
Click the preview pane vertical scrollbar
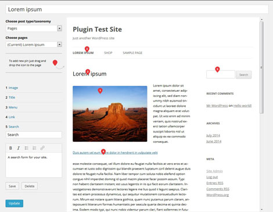click(x=261, y=67)
